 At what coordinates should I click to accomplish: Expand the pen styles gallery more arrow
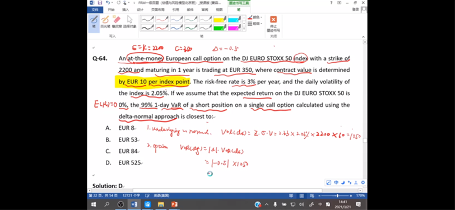(x=244, y=29)
